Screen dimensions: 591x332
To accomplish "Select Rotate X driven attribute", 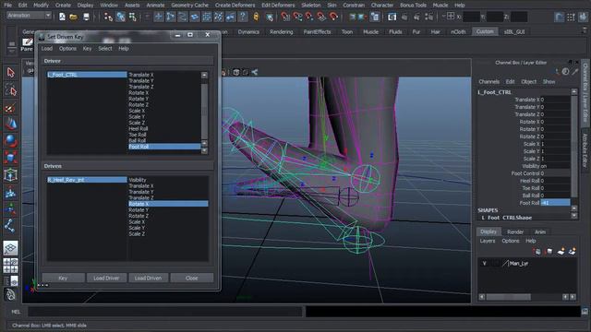I will tap(168, 204).
